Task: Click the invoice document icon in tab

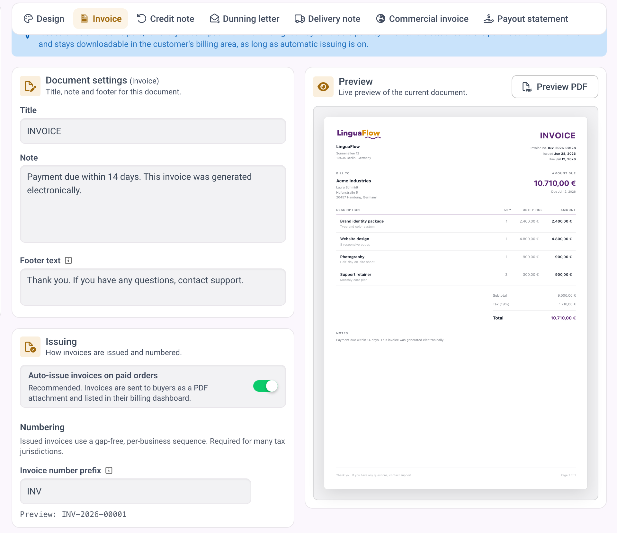Action: pyautogui.click(x=84, y=19)
